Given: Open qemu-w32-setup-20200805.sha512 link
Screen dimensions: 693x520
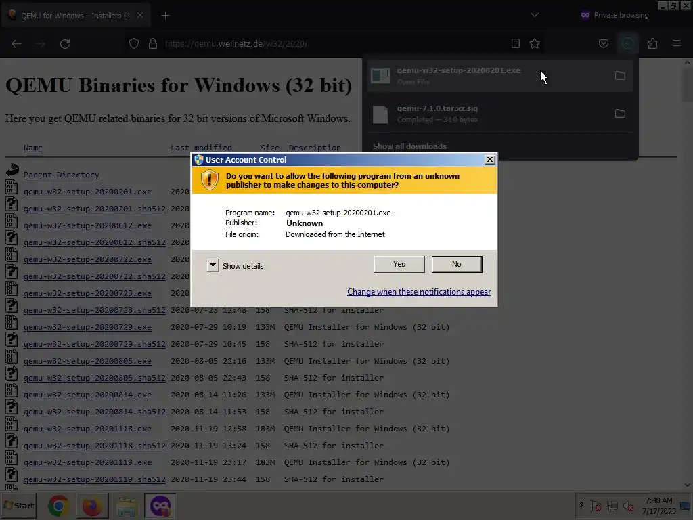Looking at the screenshot, I should 95,378.
